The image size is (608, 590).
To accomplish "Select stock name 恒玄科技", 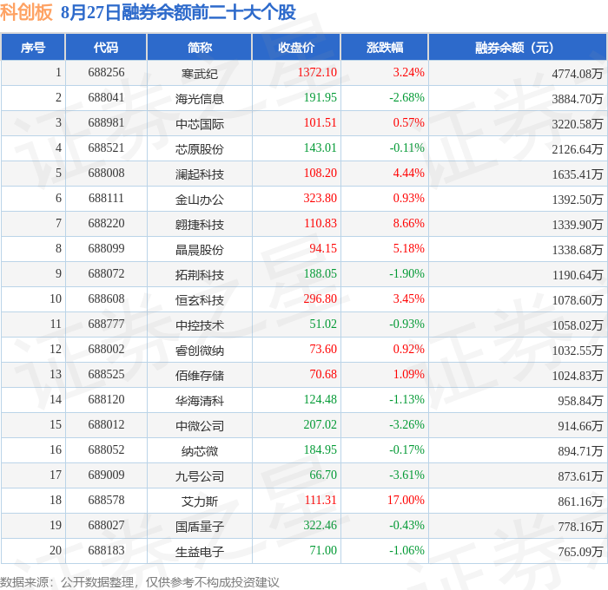I will pos(199,300).
